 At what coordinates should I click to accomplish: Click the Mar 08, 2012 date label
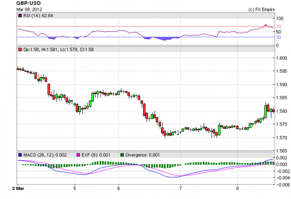point(29,9)
